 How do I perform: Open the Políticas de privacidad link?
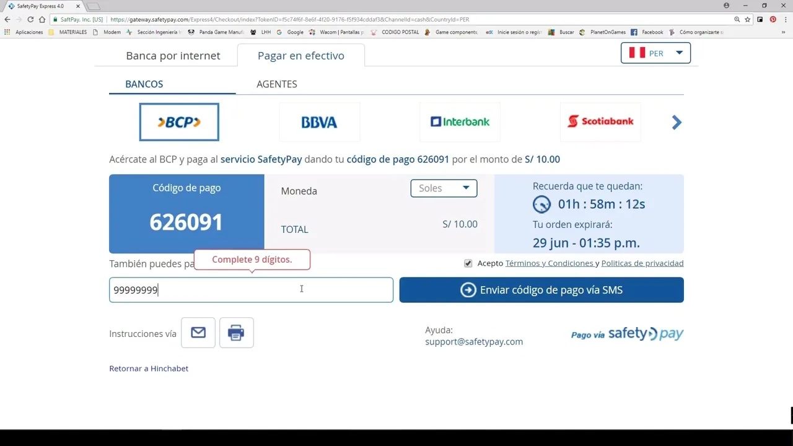[642, 263]
